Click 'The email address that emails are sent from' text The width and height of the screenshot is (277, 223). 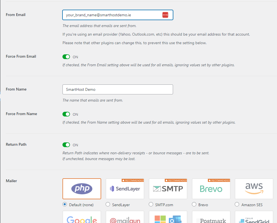pyautogui.click(x=100, y=26)
